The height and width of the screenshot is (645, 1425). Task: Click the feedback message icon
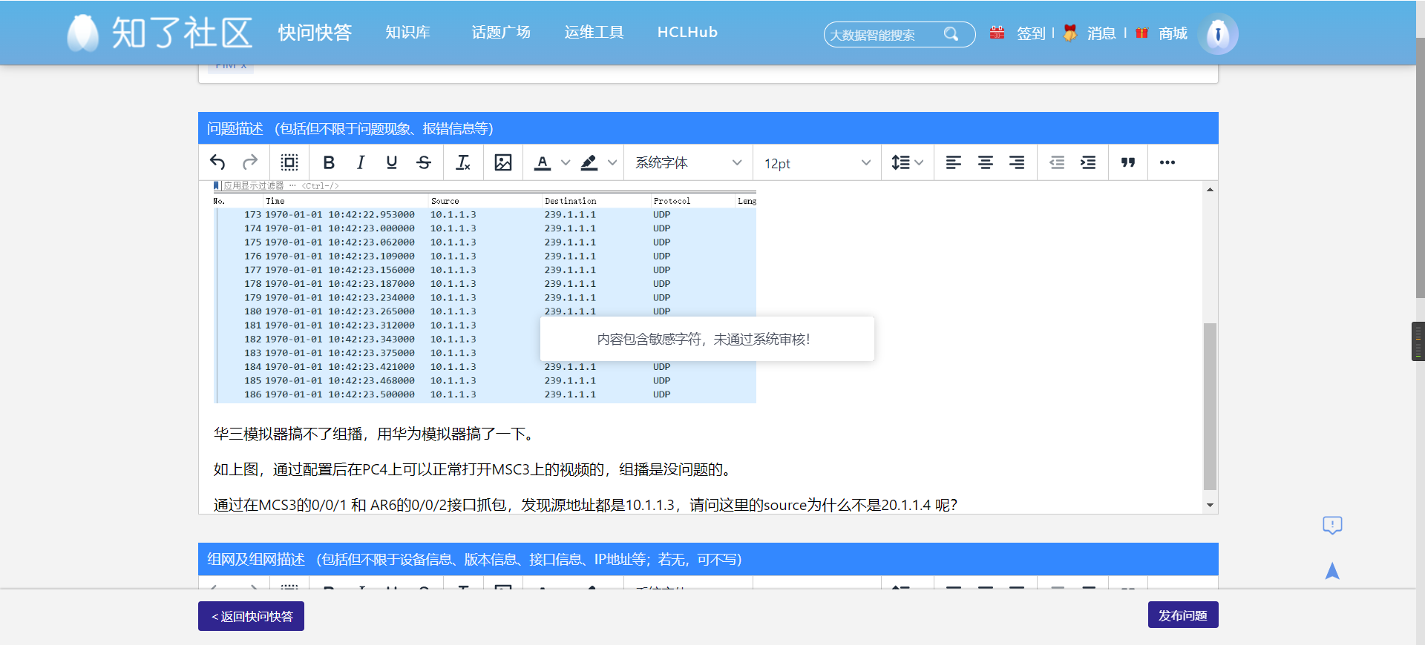tap(1332, 526)
